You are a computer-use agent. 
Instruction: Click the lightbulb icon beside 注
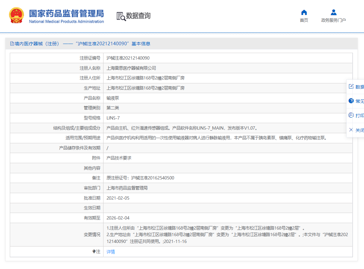click(x=94, y=251)
